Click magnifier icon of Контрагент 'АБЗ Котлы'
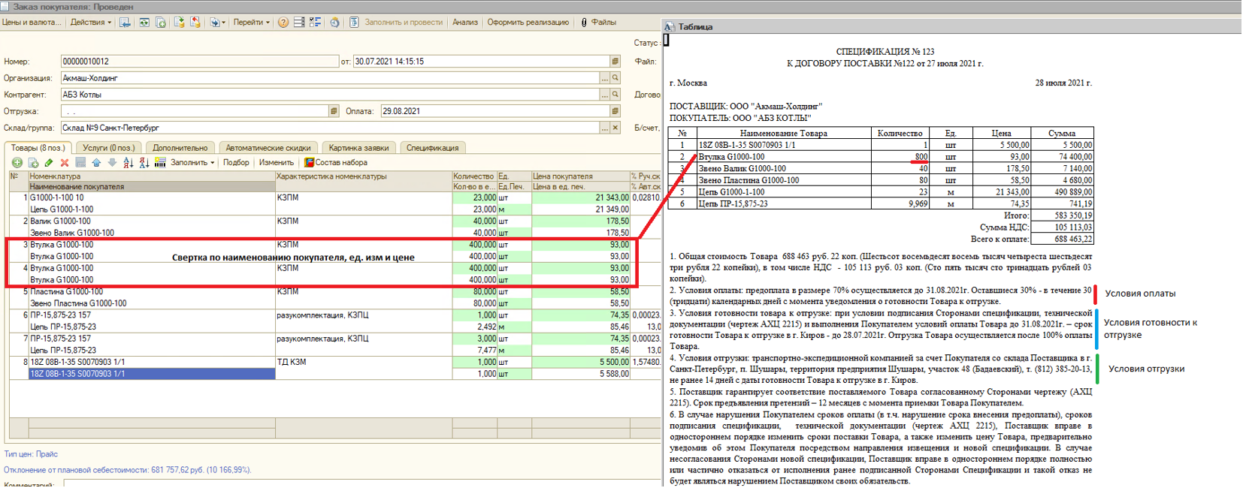This screenshot has width=1246, height=491. [x=615, y=95]
